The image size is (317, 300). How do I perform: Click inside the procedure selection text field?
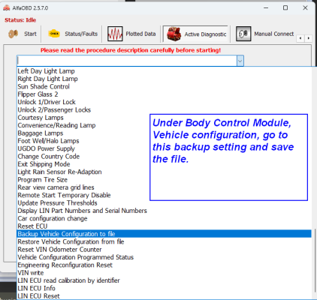tap(127, 61)
